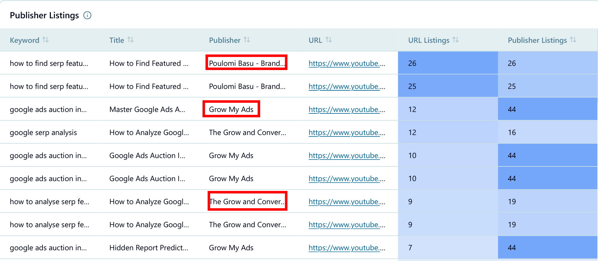Image resolution: width=598 pixels, height=261 pixels.
Task: Sort by URL Listings column arrows
Action: click(456, 40)
